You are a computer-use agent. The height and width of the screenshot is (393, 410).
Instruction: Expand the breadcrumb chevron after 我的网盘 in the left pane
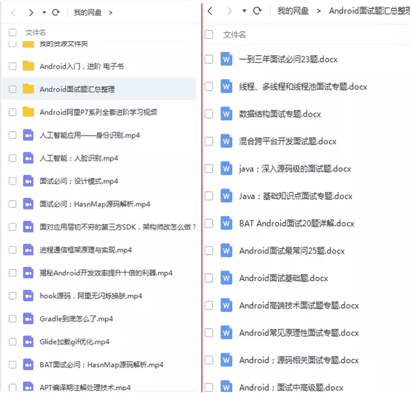pyautogui.click(x=111, y=12)
